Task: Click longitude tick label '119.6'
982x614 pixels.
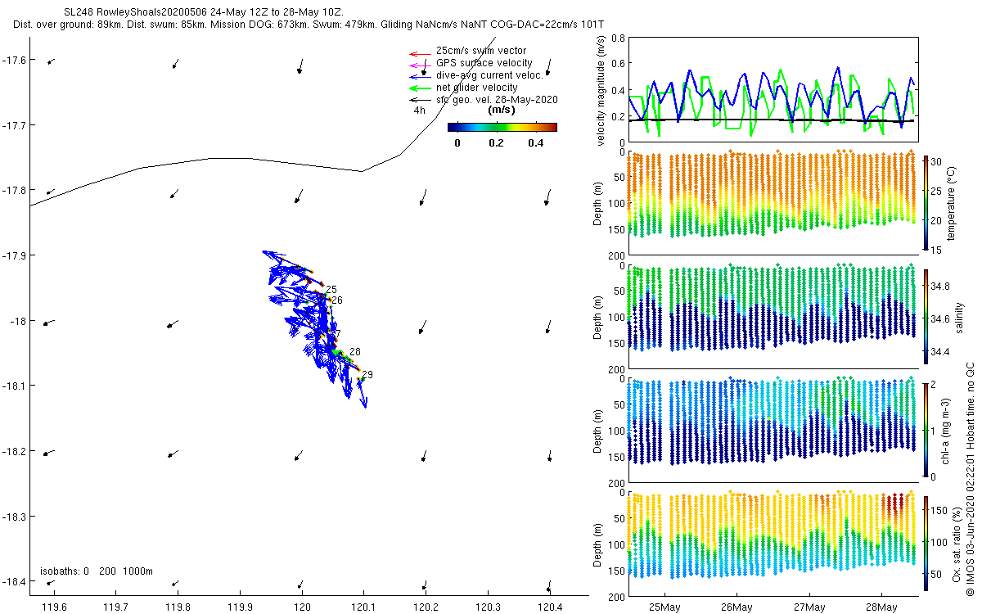Action: tap(53, 607)
